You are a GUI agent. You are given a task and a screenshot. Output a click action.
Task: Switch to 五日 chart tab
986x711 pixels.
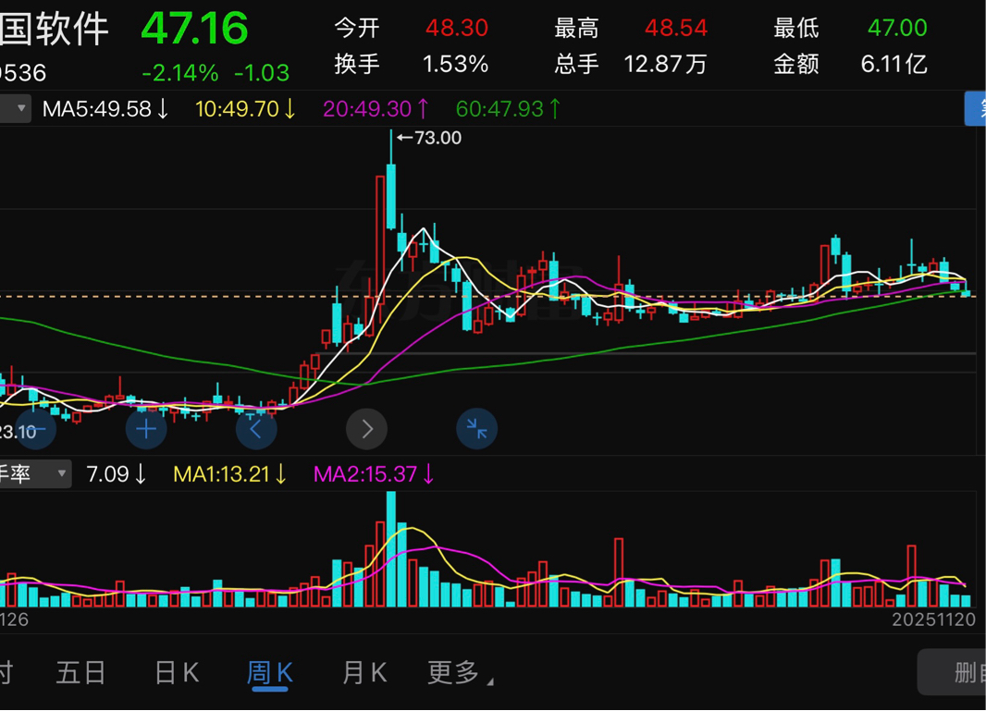click(x=80, y=673)
